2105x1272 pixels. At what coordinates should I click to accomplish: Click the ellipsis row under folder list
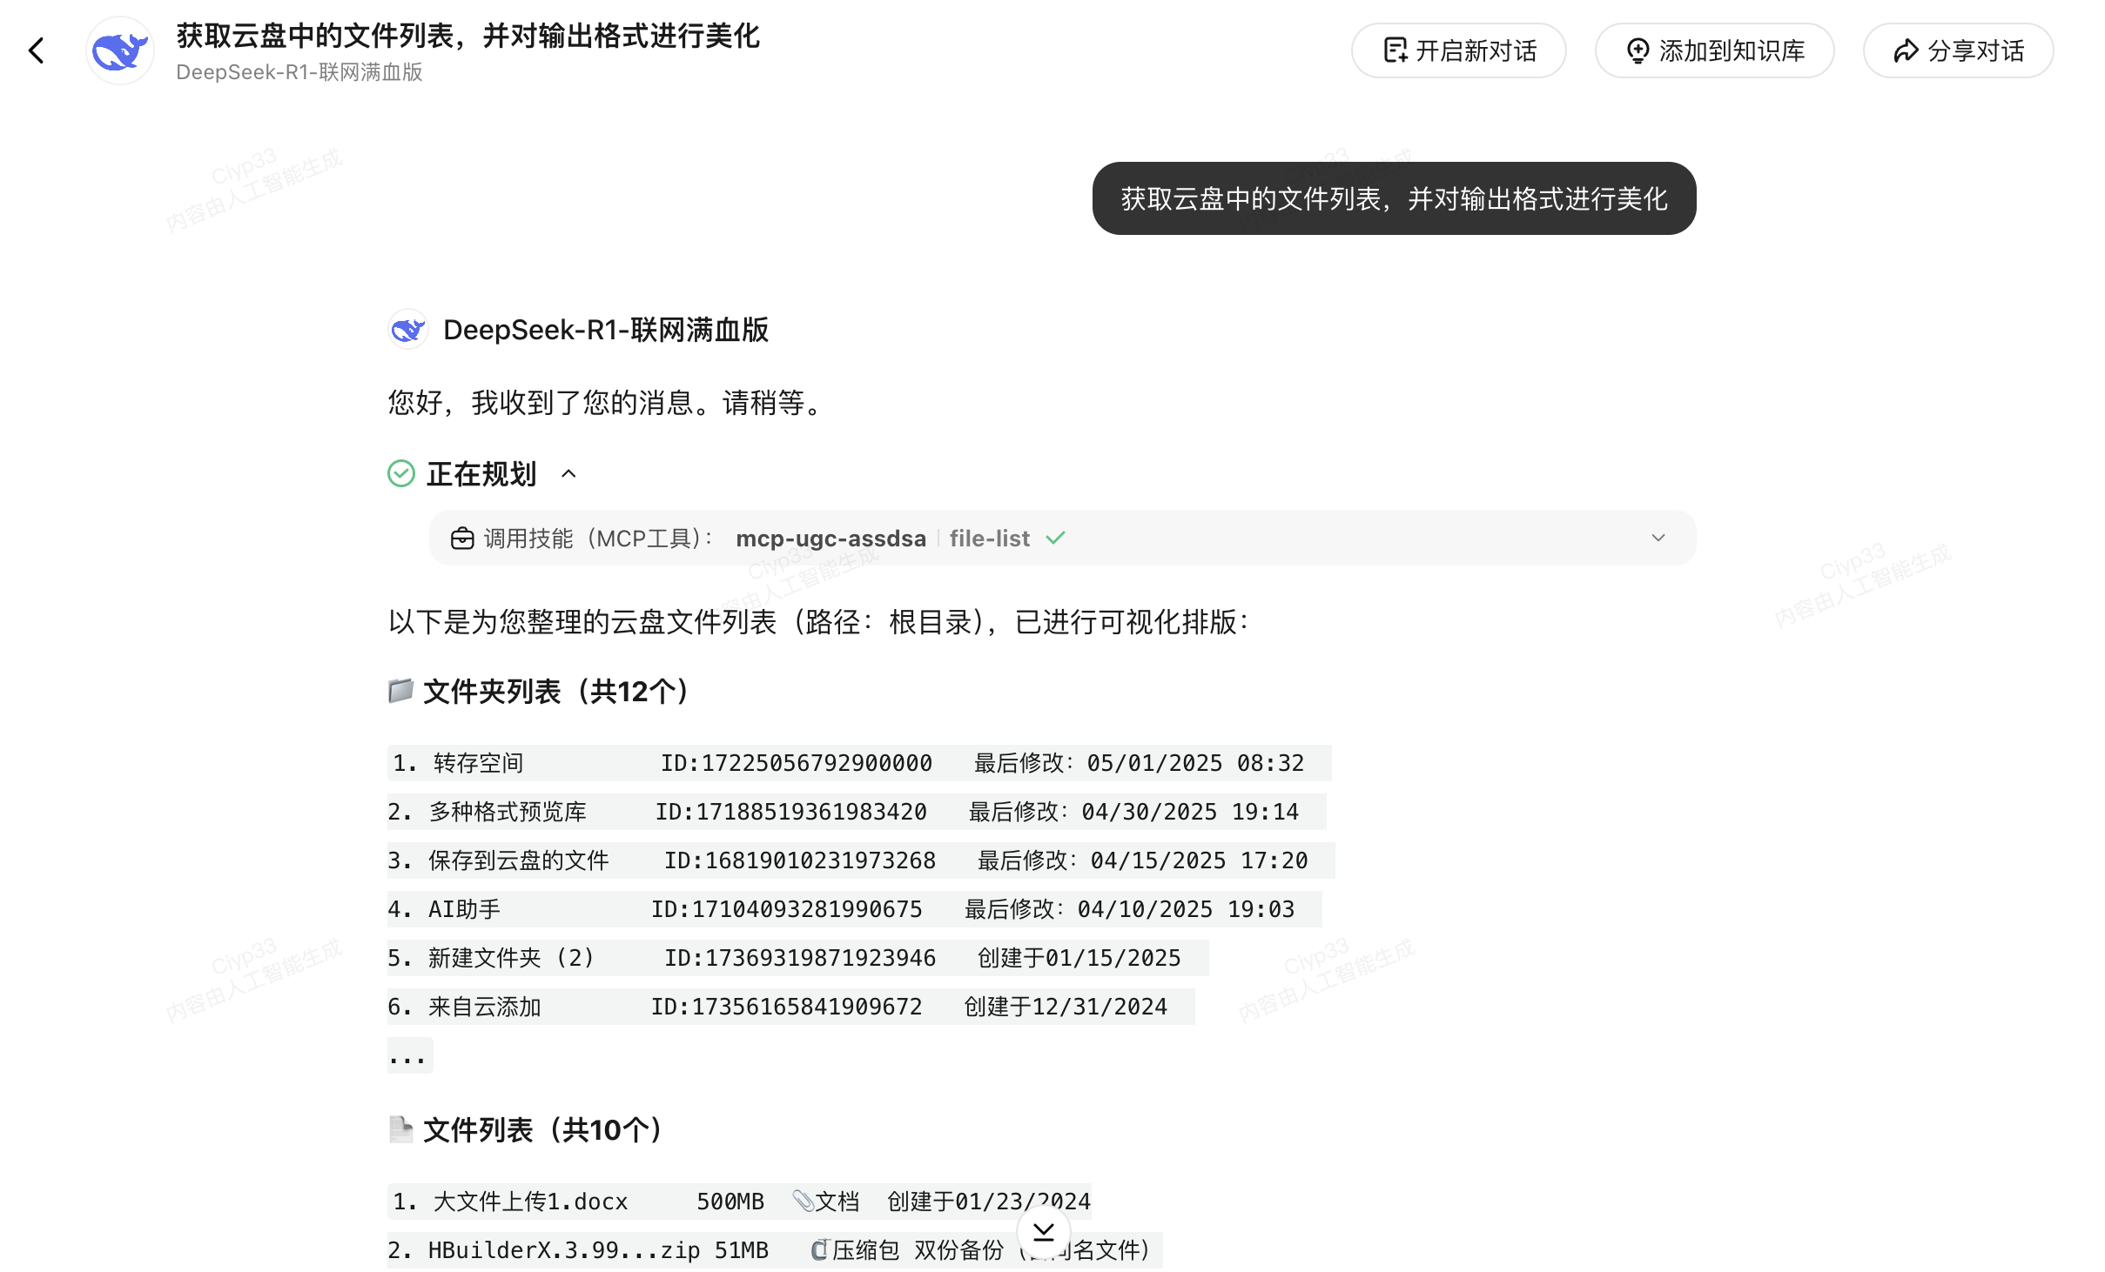tap(409, 1055)
